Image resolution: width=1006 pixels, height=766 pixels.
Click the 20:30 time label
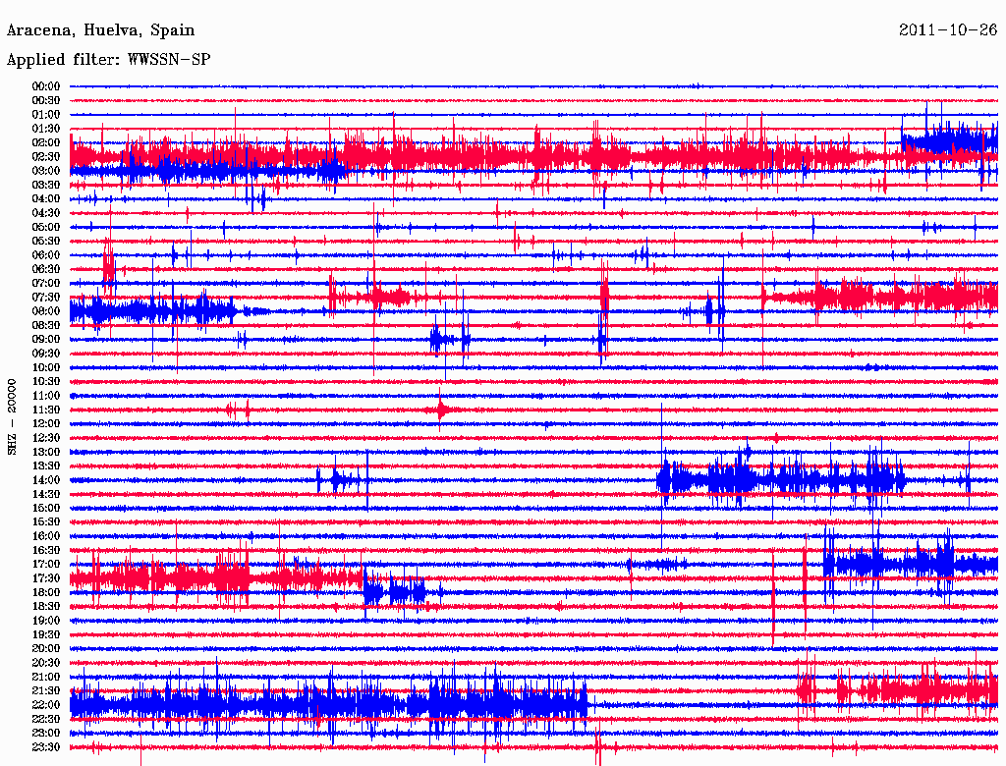(45, 663)
